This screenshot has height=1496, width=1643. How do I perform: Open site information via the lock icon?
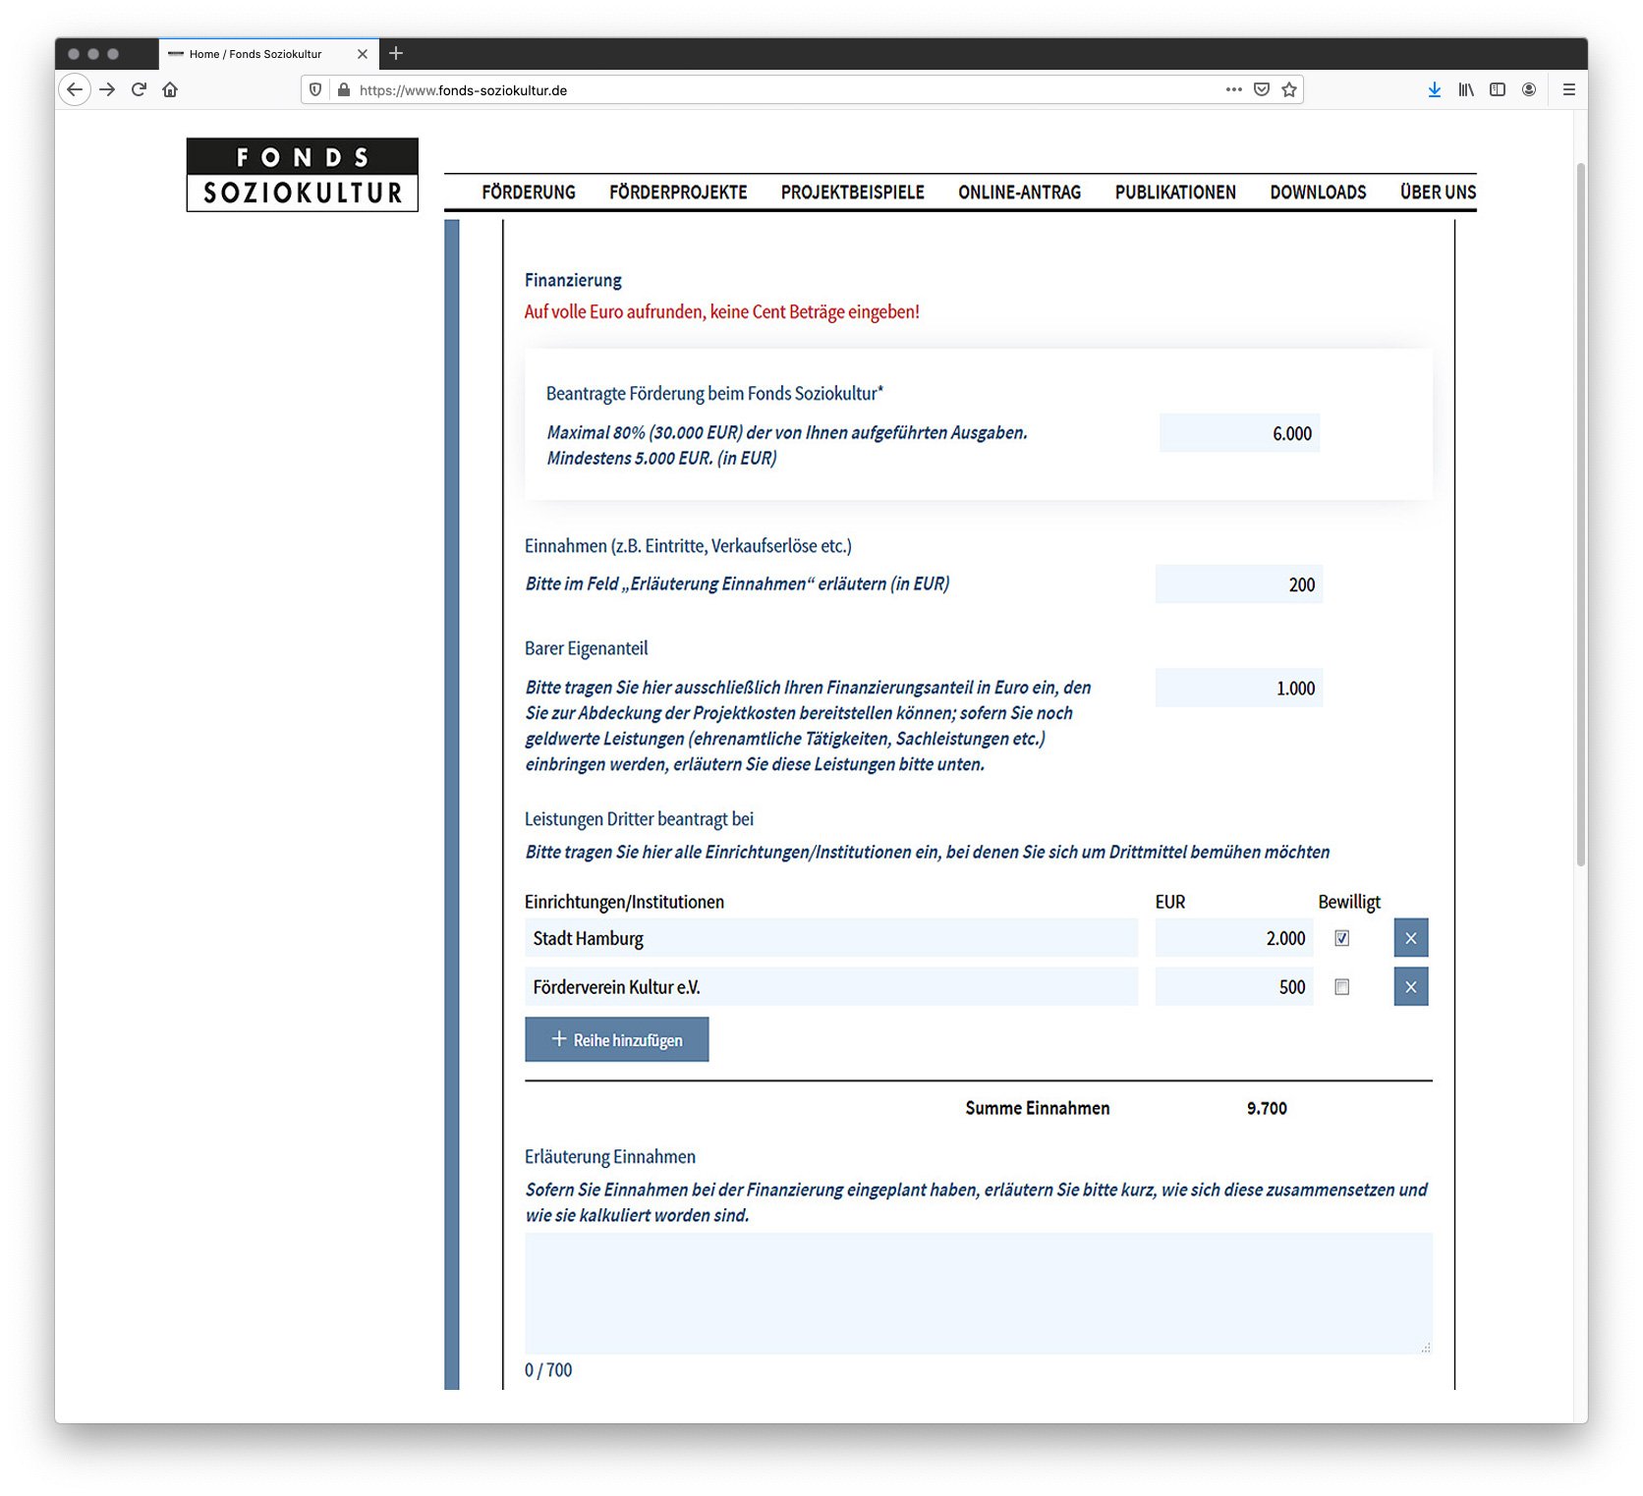pyautogui.click(x=342, y=89)
